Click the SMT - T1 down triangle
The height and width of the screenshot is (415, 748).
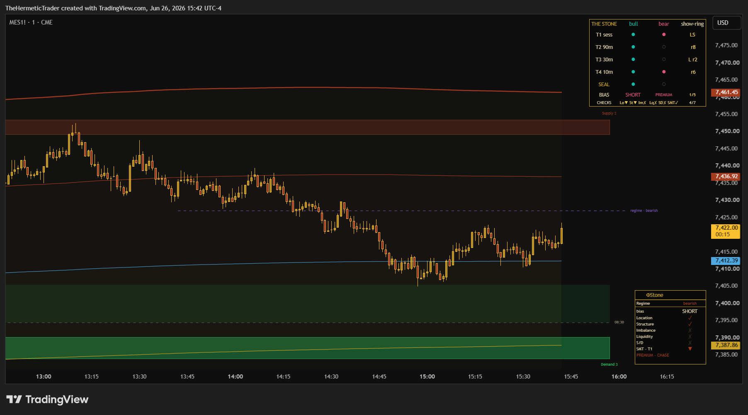690,349
